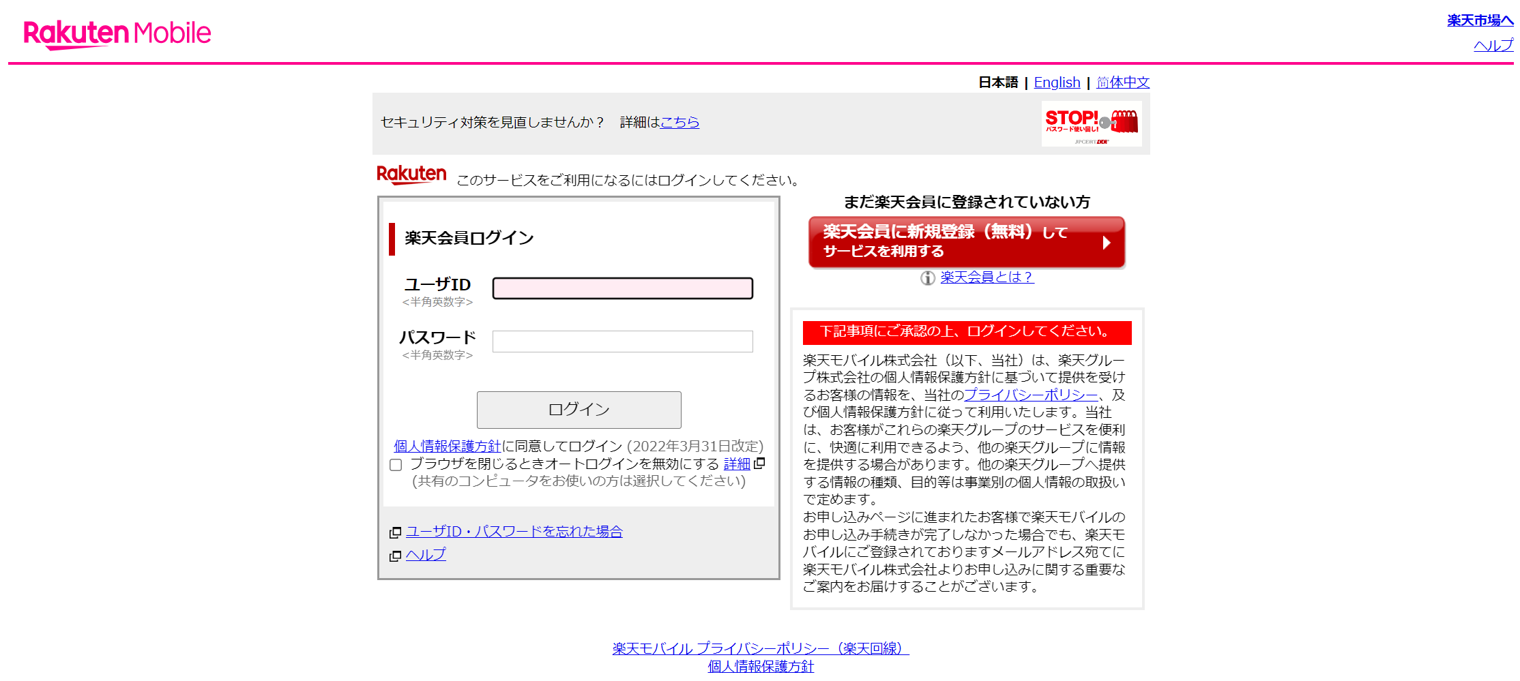Image resolution: width=1520 pixels, height=681 pixels.
Task: Click the info icon beside 楽天会員とは？
Action: pyautogui.click(x=927, y=277)
